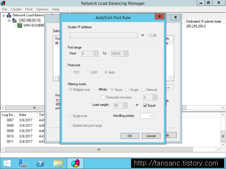
Task: Click the Cluster IP address input field
Action: pos(104,35)
